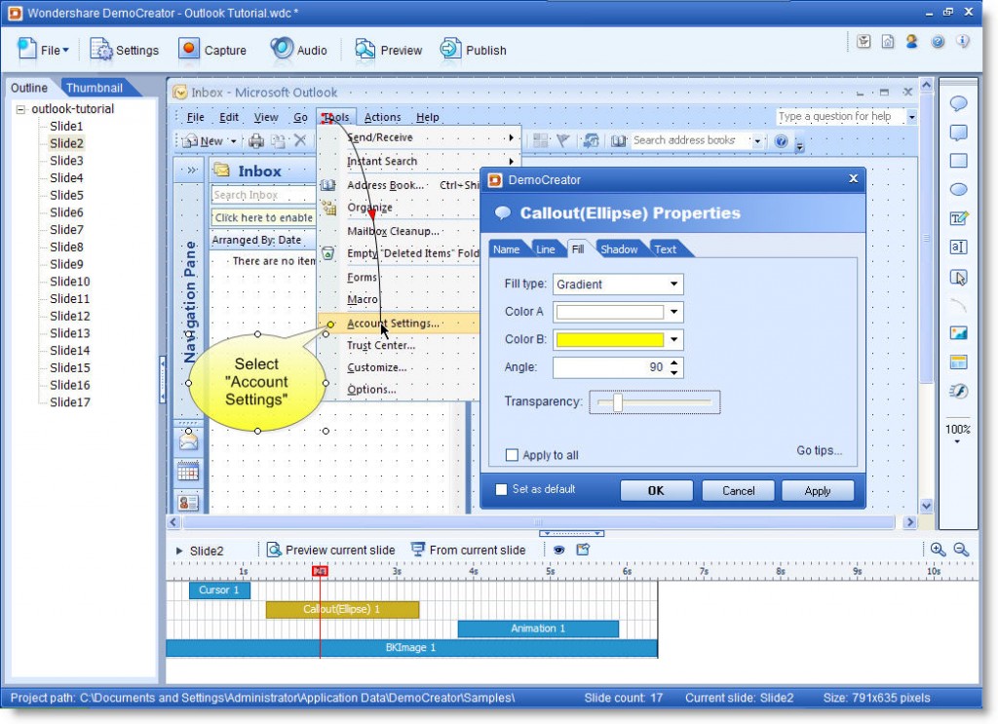Select the highlight box tool in sidebar

[x=959, y=362]
